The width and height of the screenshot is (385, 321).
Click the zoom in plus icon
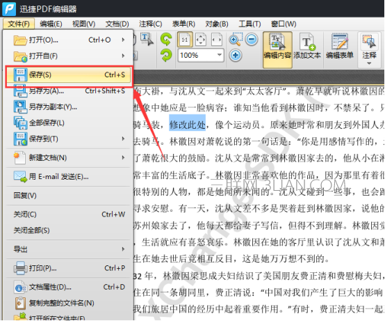coord(236,55)
